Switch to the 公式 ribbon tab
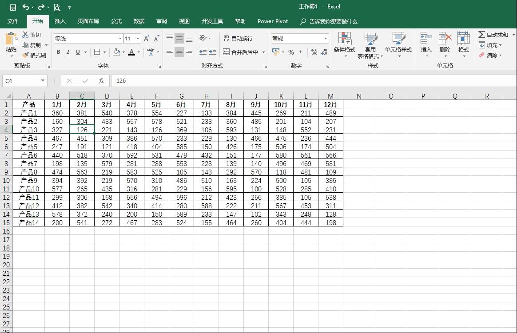The width and height of the screenshot is (517, 333). [x=116, y=21]
